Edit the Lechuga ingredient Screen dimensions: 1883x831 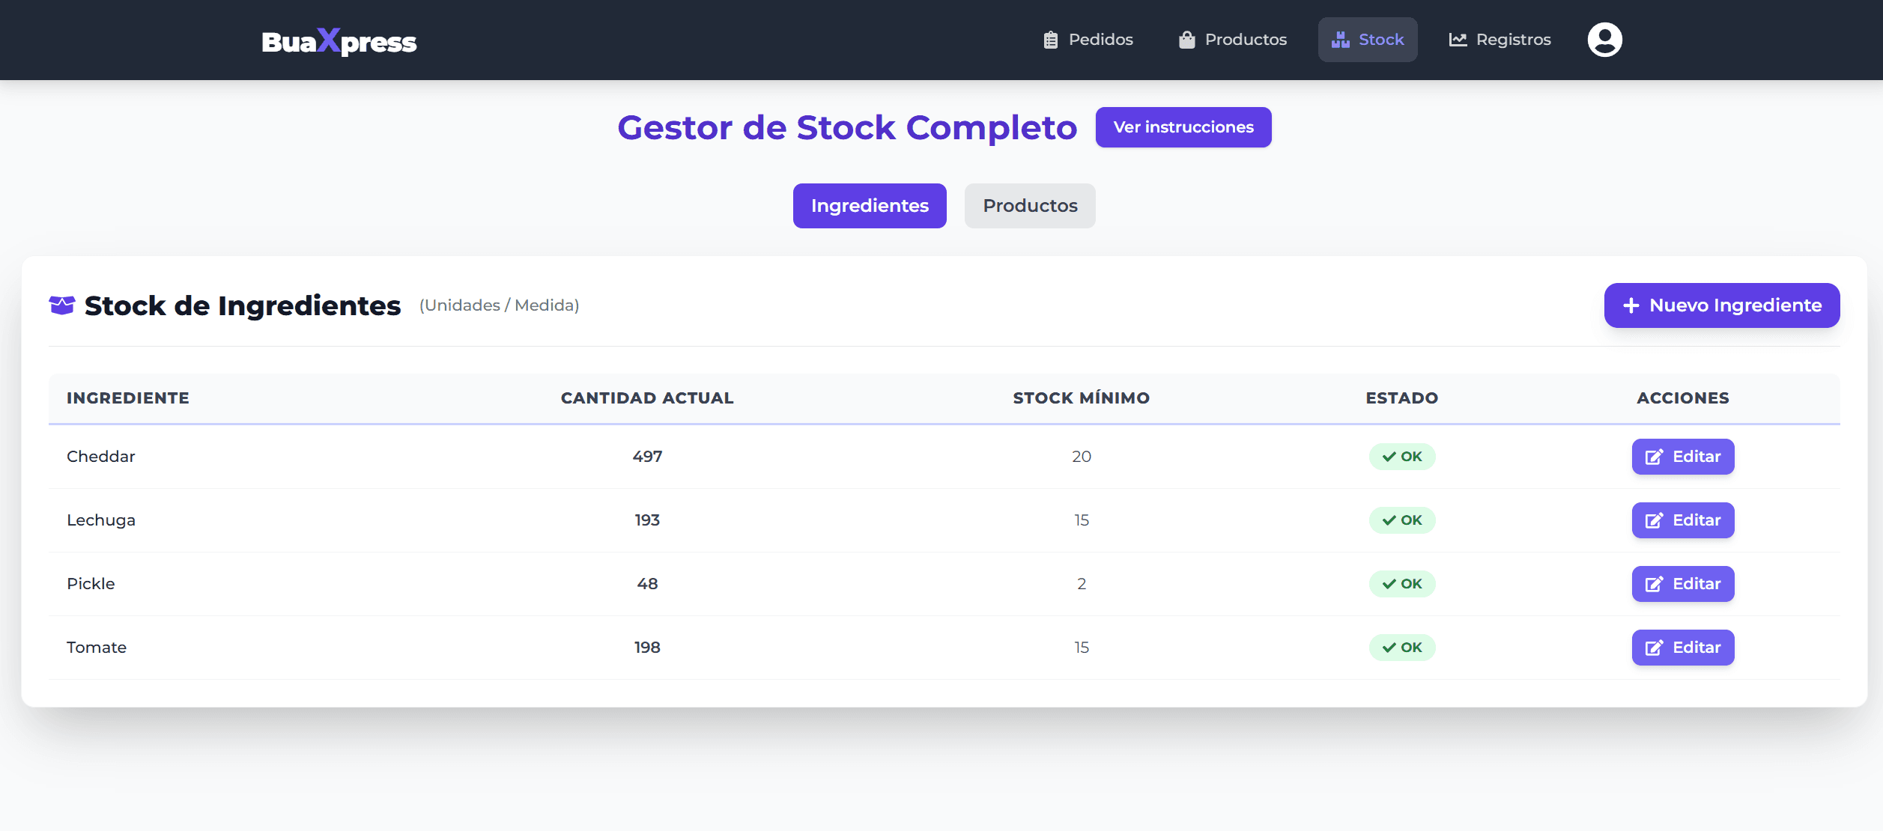1682,520
